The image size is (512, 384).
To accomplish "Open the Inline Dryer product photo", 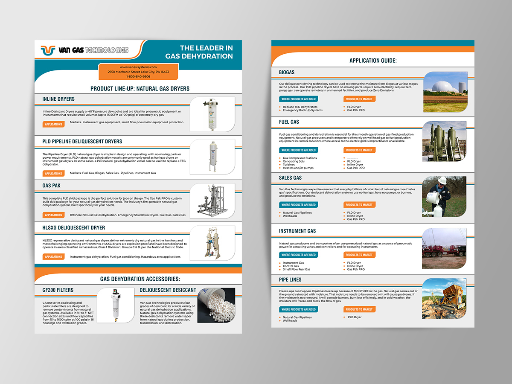I will [x=212, y=114].
